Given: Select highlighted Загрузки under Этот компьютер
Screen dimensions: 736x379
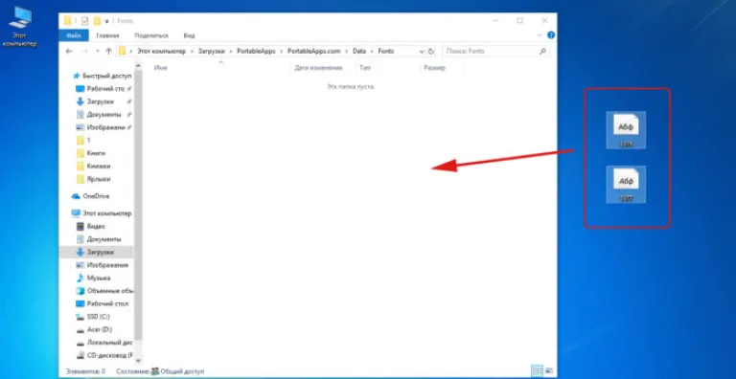Looking at the screenshot, I should pyautogui.click(x=96, y=252).
